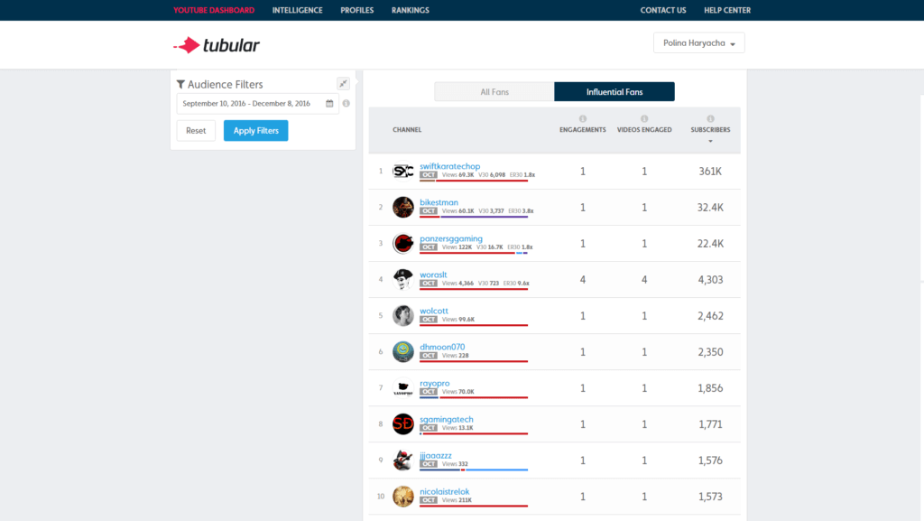924x521 pixels.
Task: Switch to All Fans tab
Action: (494, 92)
